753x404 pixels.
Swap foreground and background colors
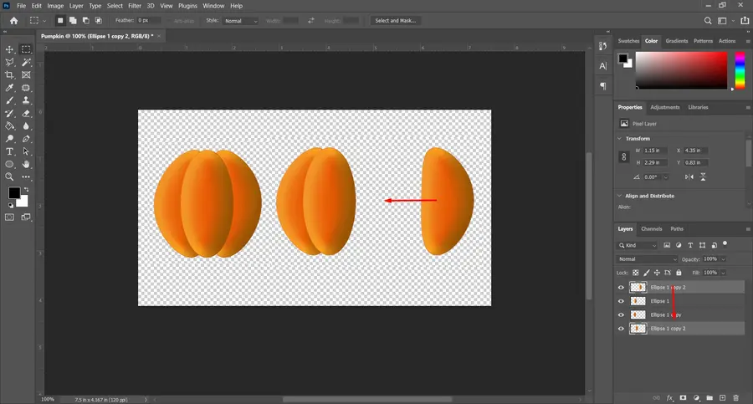click(26, 190)
